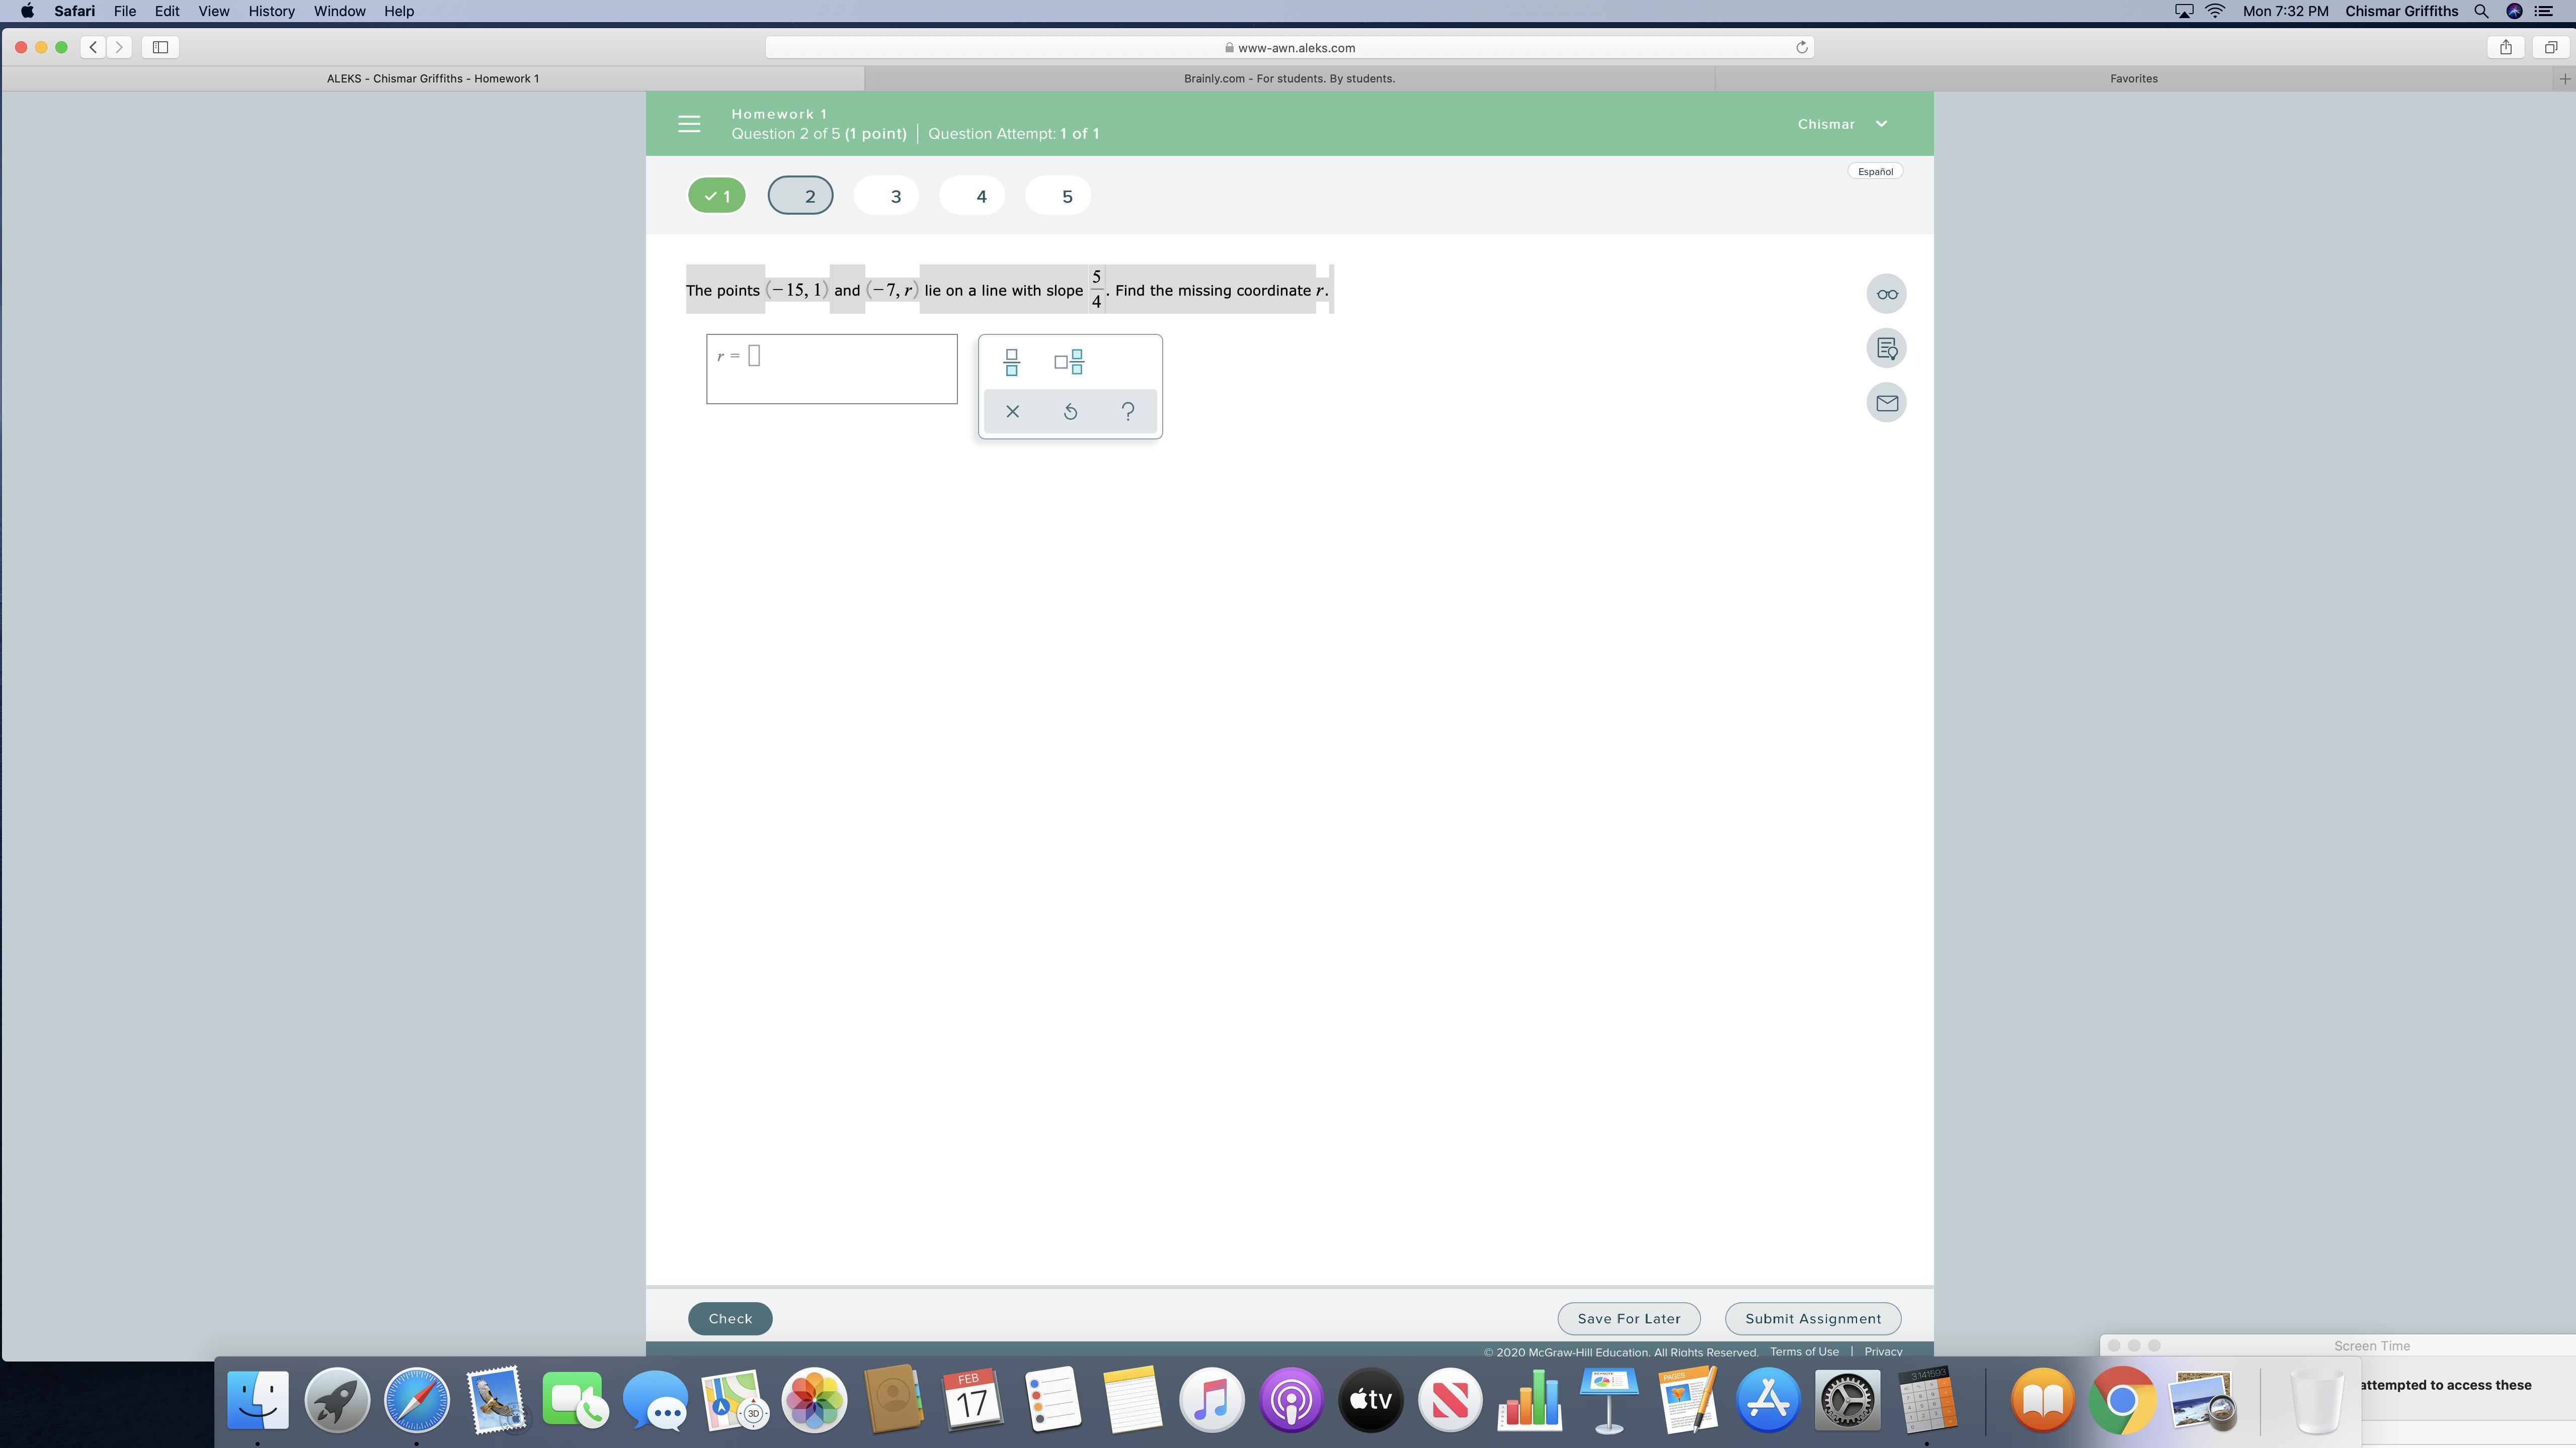Switch to the Brainly.com tab
Screen dimensions: 2576x1448
[x=1289, y=78]
